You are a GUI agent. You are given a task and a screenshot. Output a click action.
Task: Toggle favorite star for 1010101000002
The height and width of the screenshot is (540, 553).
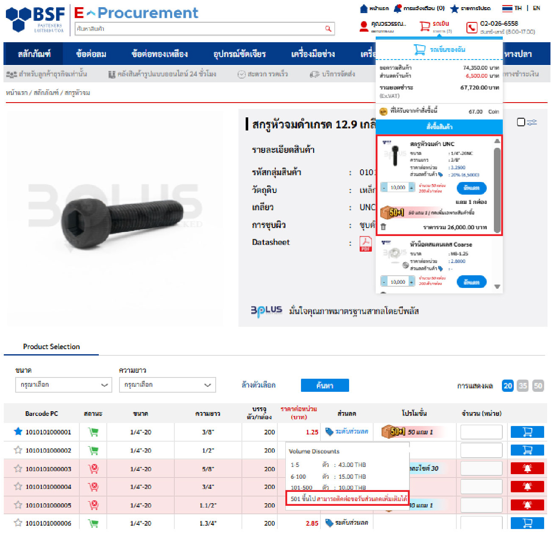coord(18,450)
